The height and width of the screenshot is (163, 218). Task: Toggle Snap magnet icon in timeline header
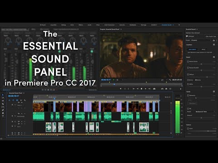[x=13, y=100]
